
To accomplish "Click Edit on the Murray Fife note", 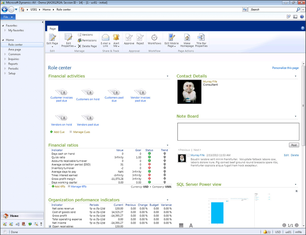I will 286,155.
